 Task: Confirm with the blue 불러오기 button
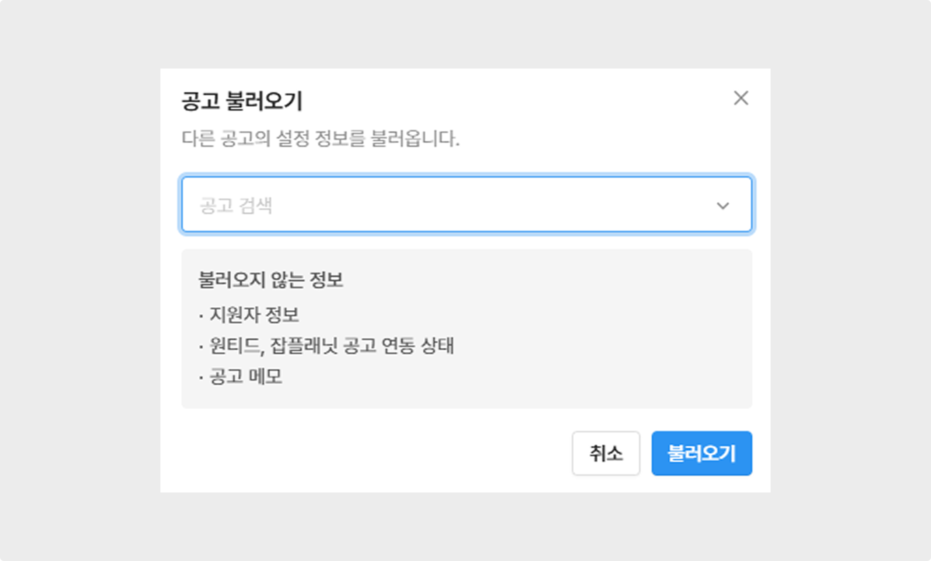pos(702,453)
